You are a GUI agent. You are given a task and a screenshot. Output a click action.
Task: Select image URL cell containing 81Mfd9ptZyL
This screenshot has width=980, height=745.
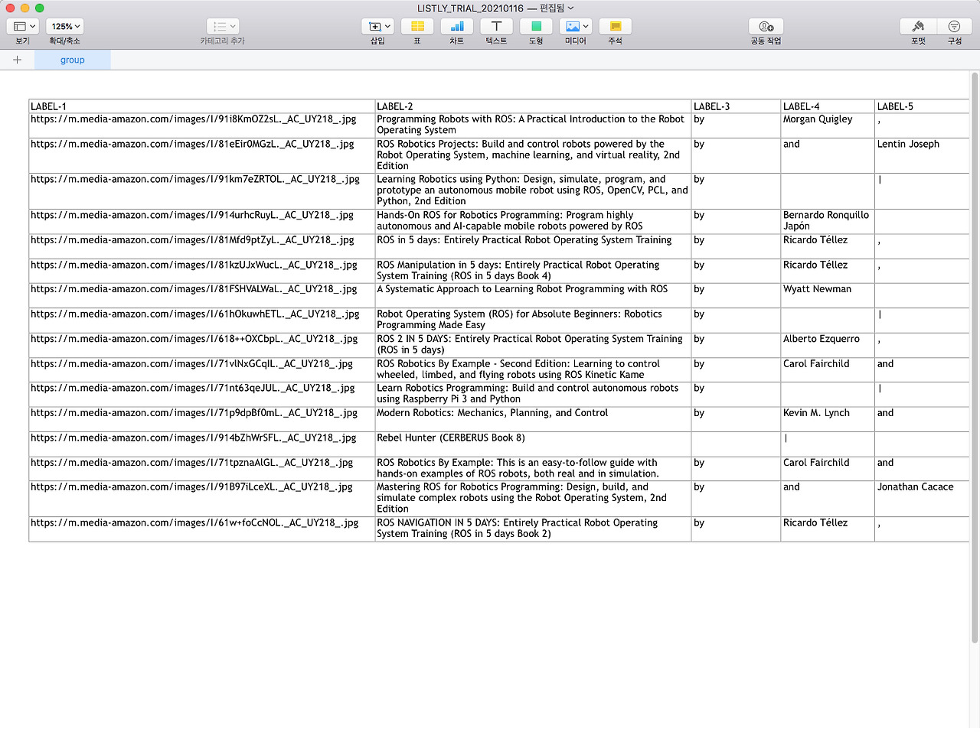click(x=202, y=246)
